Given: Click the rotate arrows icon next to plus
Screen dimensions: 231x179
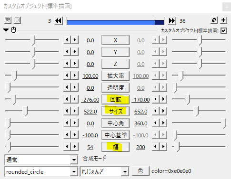Looking at the screenshot, I should [x=214, y=20].
